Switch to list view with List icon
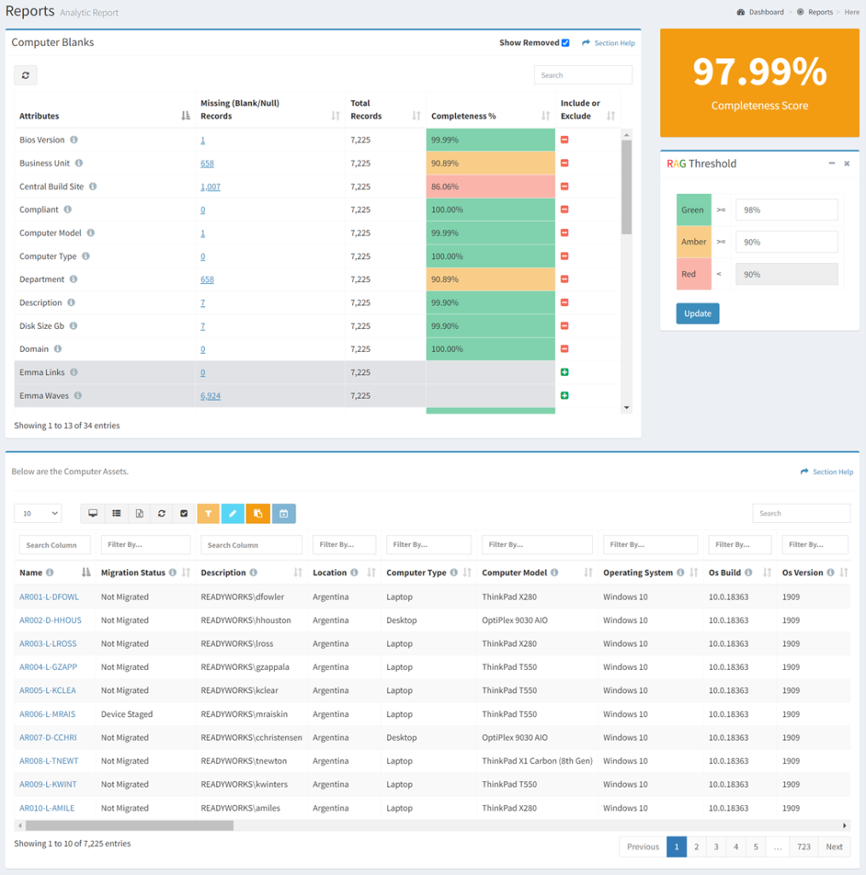Screen dimensions: 866x875 pyautogui.click(x=115, y=513)
